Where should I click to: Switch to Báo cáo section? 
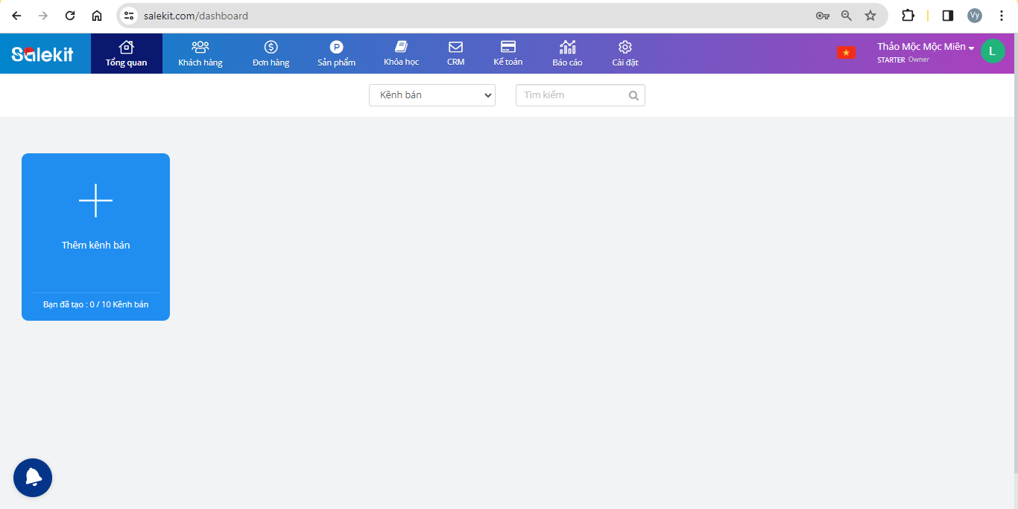[x=567, y=54]
